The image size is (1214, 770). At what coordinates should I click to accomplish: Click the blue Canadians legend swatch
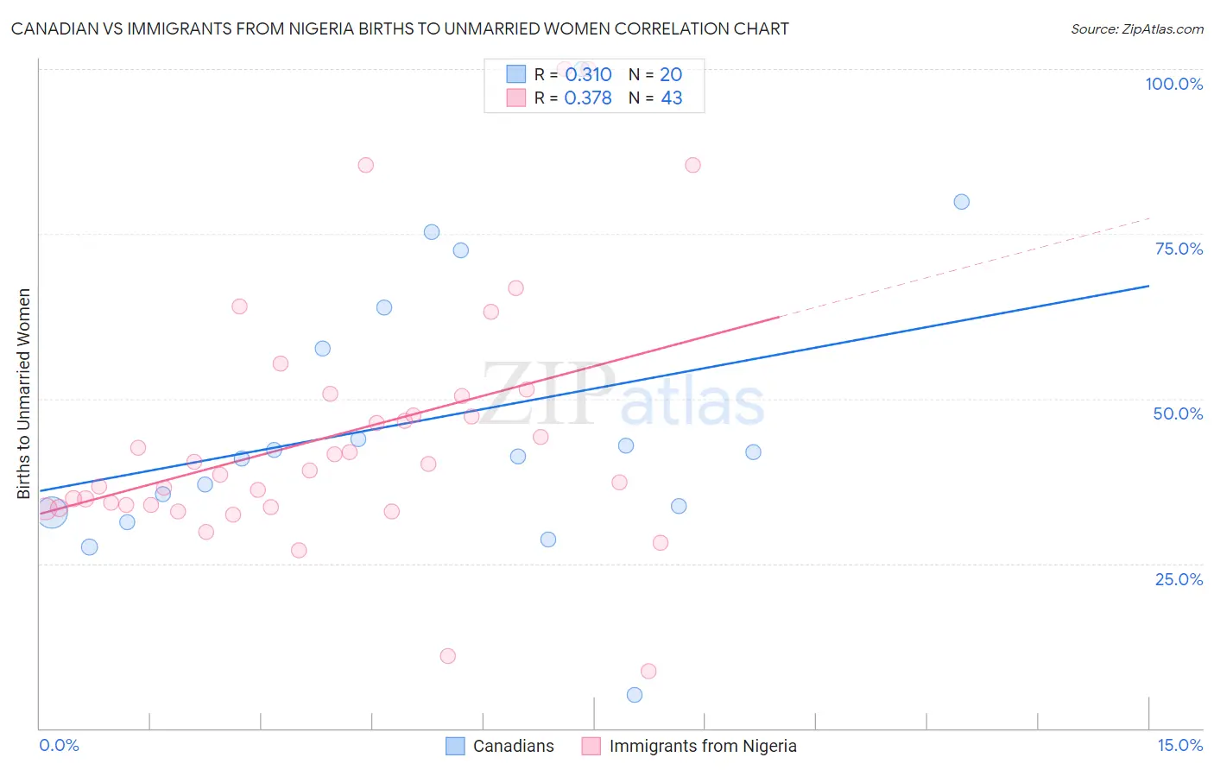tap(455, 746)
